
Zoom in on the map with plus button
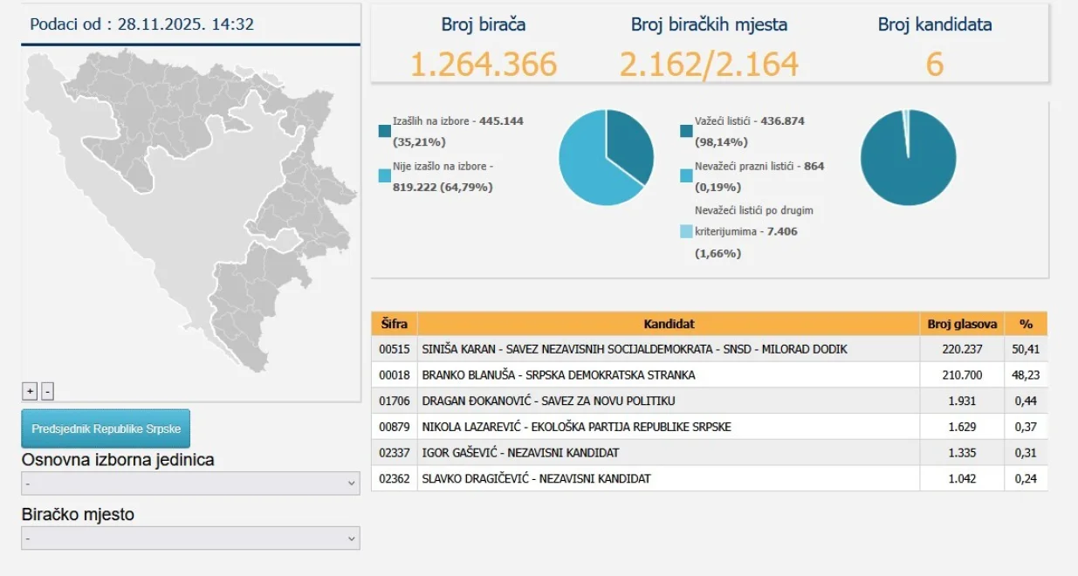[x=30, y=391]
